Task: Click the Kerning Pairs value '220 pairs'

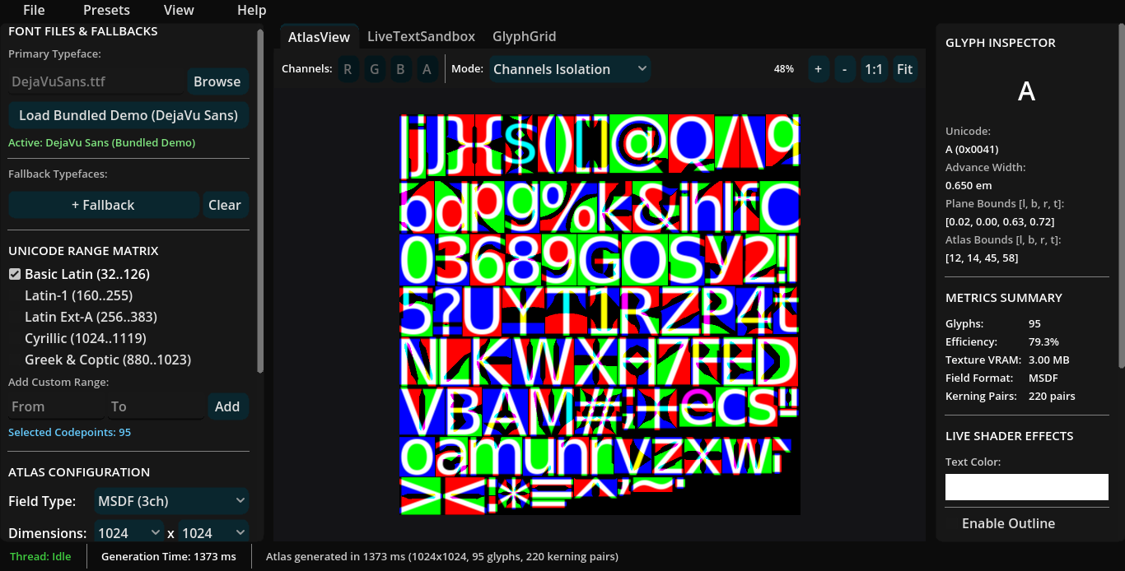Action: click(x=1052, y=396)
